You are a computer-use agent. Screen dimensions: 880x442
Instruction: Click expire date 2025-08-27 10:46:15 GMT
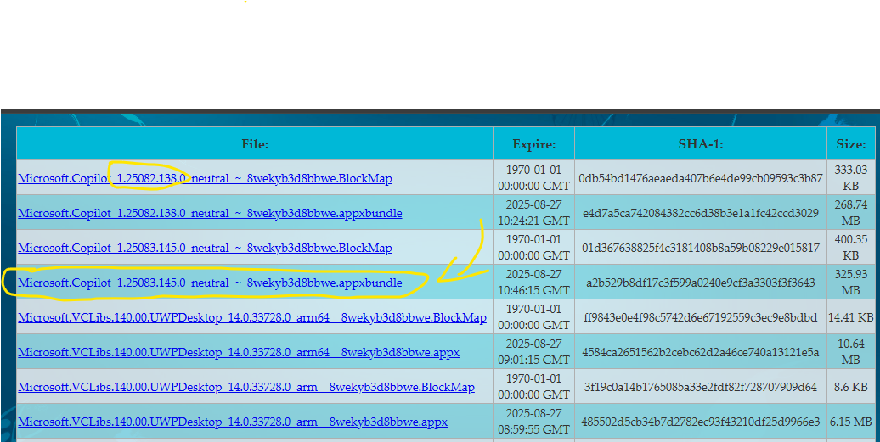[x=533, y=283]
